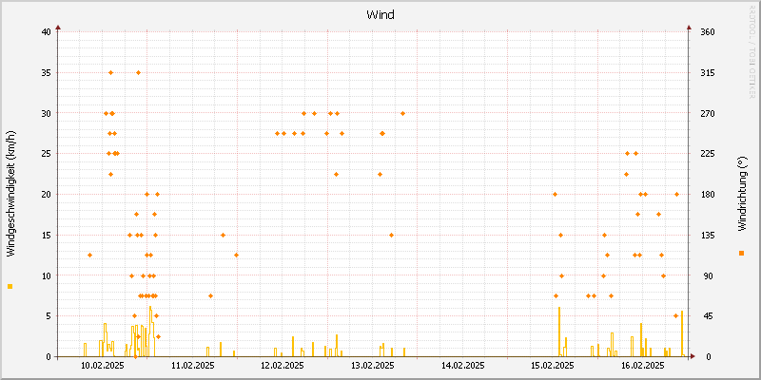This screenshot has width=761, height=380.
Task: Click the 'Windgeschwindigkeit (km/h)' axis label
Action: click(11, 194)
